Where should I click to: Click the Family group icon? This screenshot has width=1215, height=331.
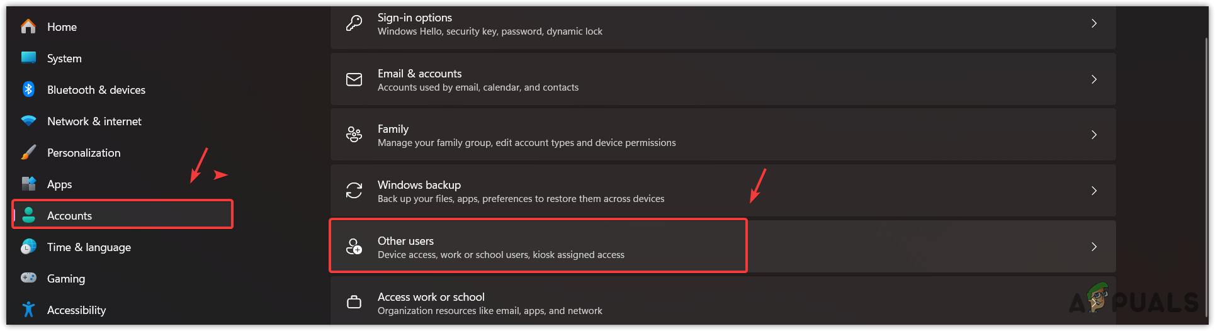pyautogui.click(x=354, y=135)
